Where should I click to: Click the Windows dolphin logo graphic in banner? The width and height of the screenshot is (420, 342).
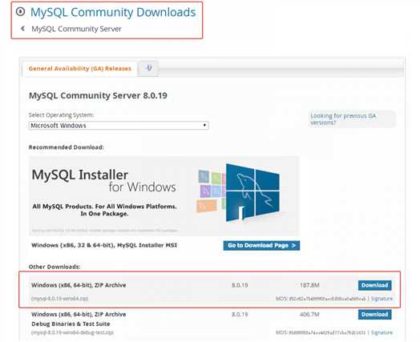[252, 192]
